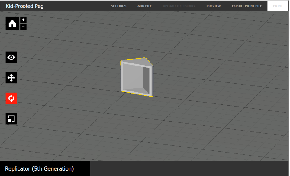Open Replicator (5th Generation) printer selector
290x176 pixels.
point(45,168)
